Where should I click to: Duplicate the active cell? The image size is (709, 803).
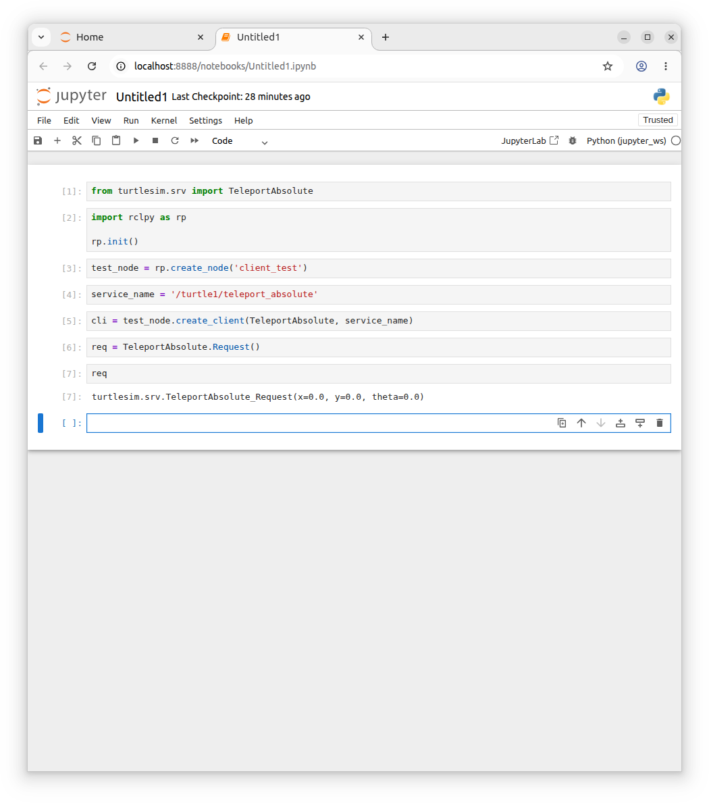(562, 423)
